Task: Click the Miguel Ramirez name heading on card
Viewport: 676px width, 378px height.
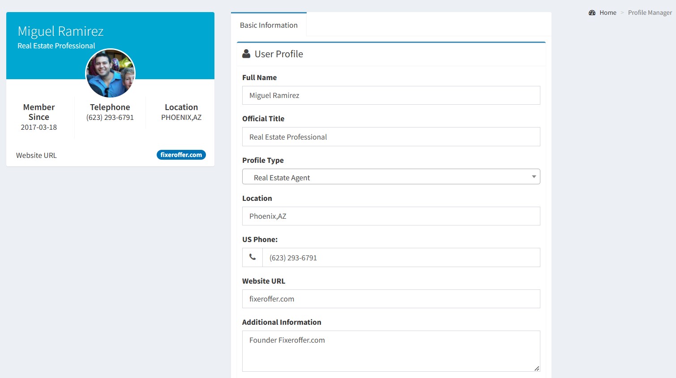Action: point(60,31)
